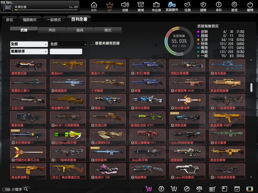Select the 黃金黑暗騎士 weapon card
This screenshot has width=258, height=193.
(x=28, y=171)
